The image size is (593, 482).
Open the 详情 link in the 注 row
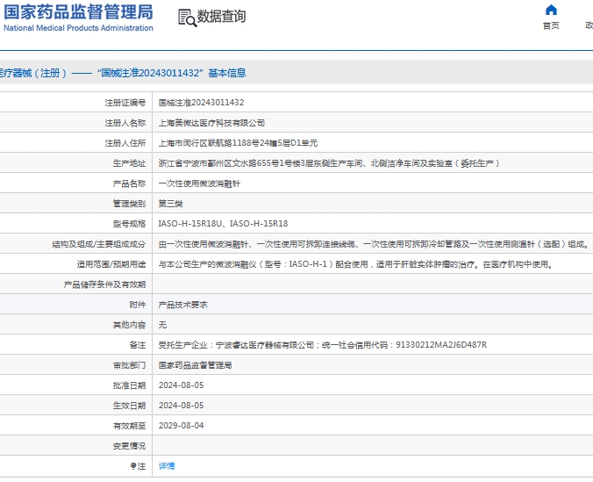pyautogui.click(x=167, y=466)
